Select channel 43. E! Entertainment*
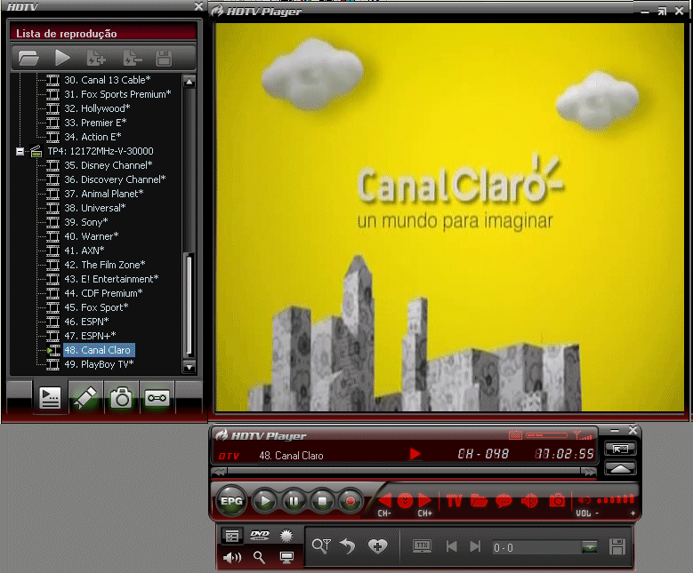693x573 pixels. pyautogui.click(x=111, y=279)
